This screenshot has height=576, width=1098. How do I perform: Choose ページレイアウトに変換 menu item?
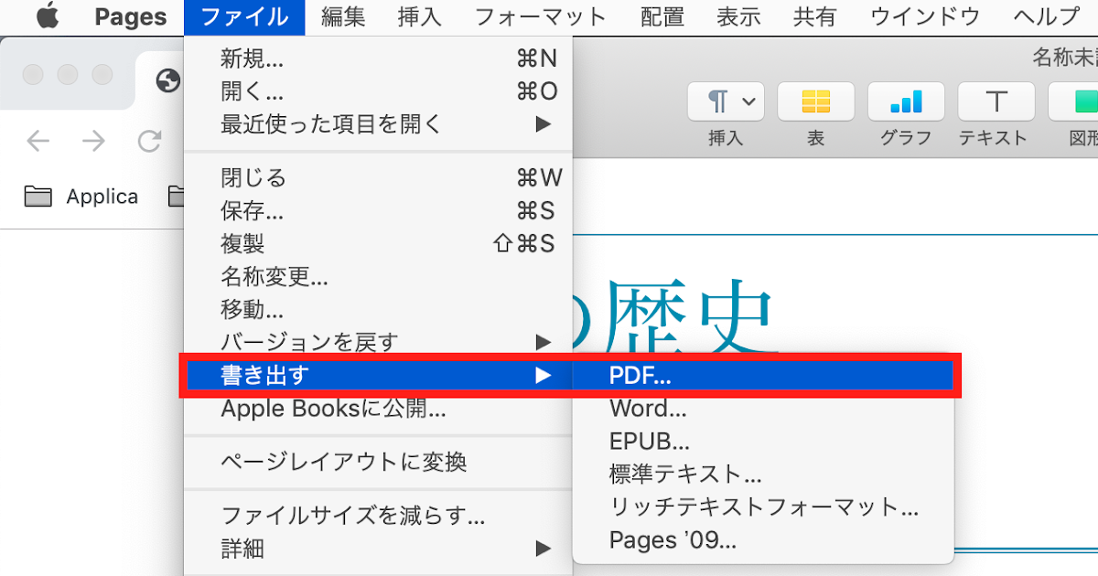click(378, 463)
